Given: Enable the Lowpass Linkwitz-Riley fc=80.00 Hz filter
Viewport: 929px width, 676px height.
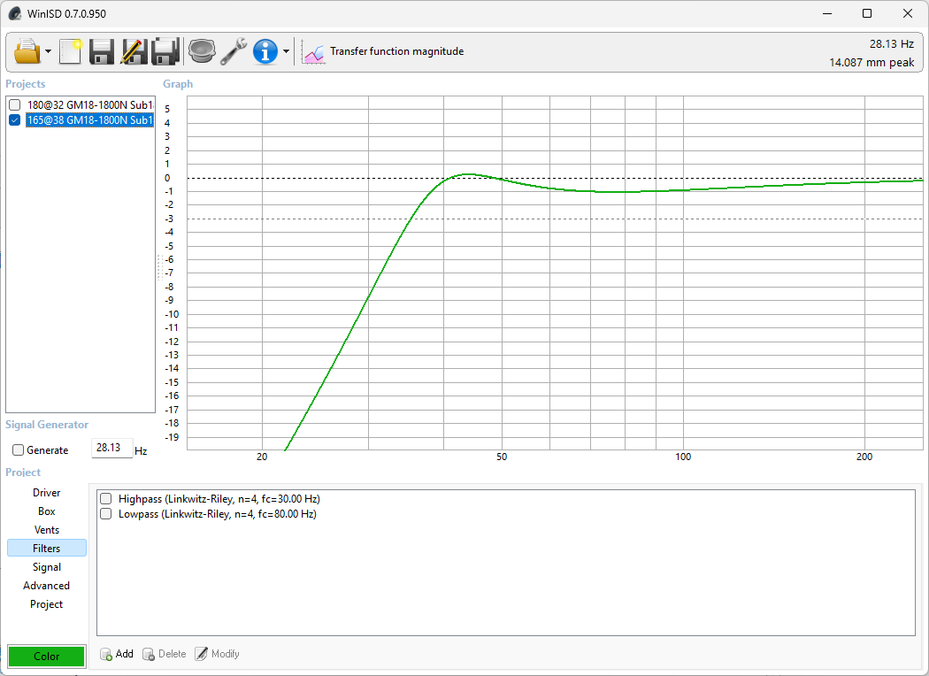Looking at the screenshot, I should coord(106,514).
